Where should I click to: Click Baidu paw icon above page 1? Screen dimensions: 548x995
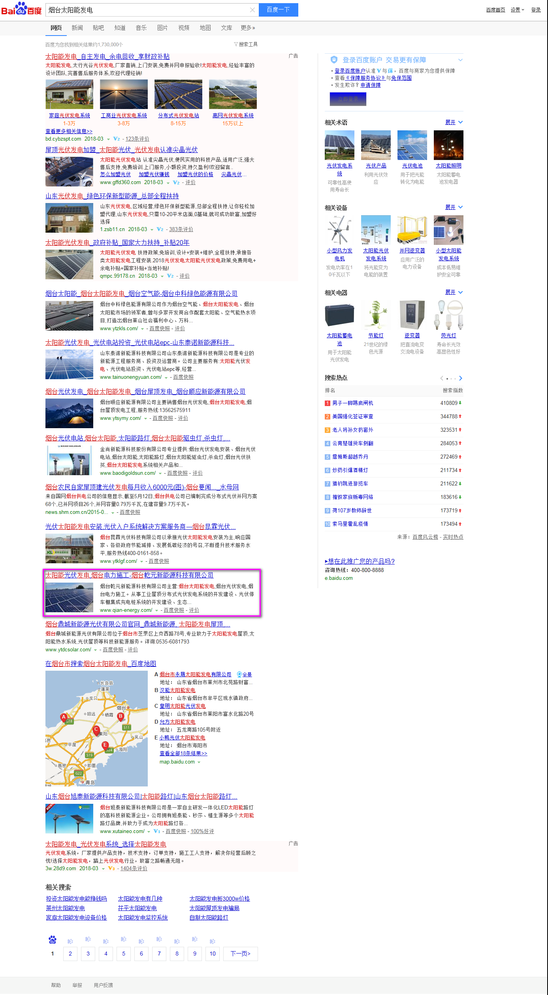pyautogui.click(x=52, y=940)
